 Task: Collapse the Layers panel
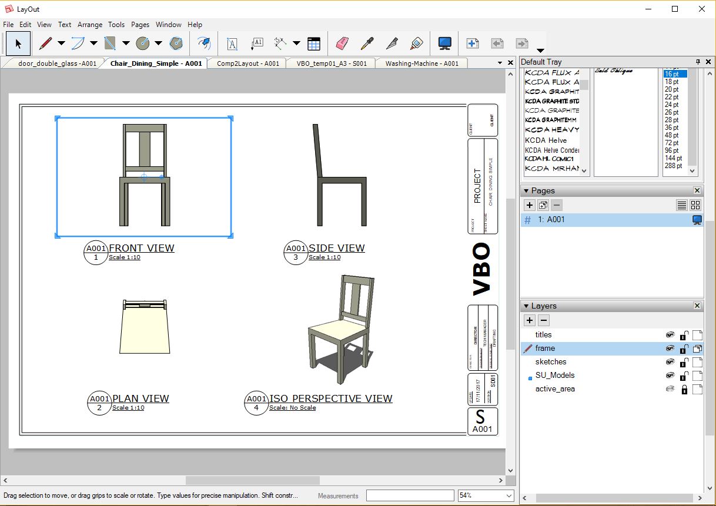pyautogui.click(x=526, y=306)
